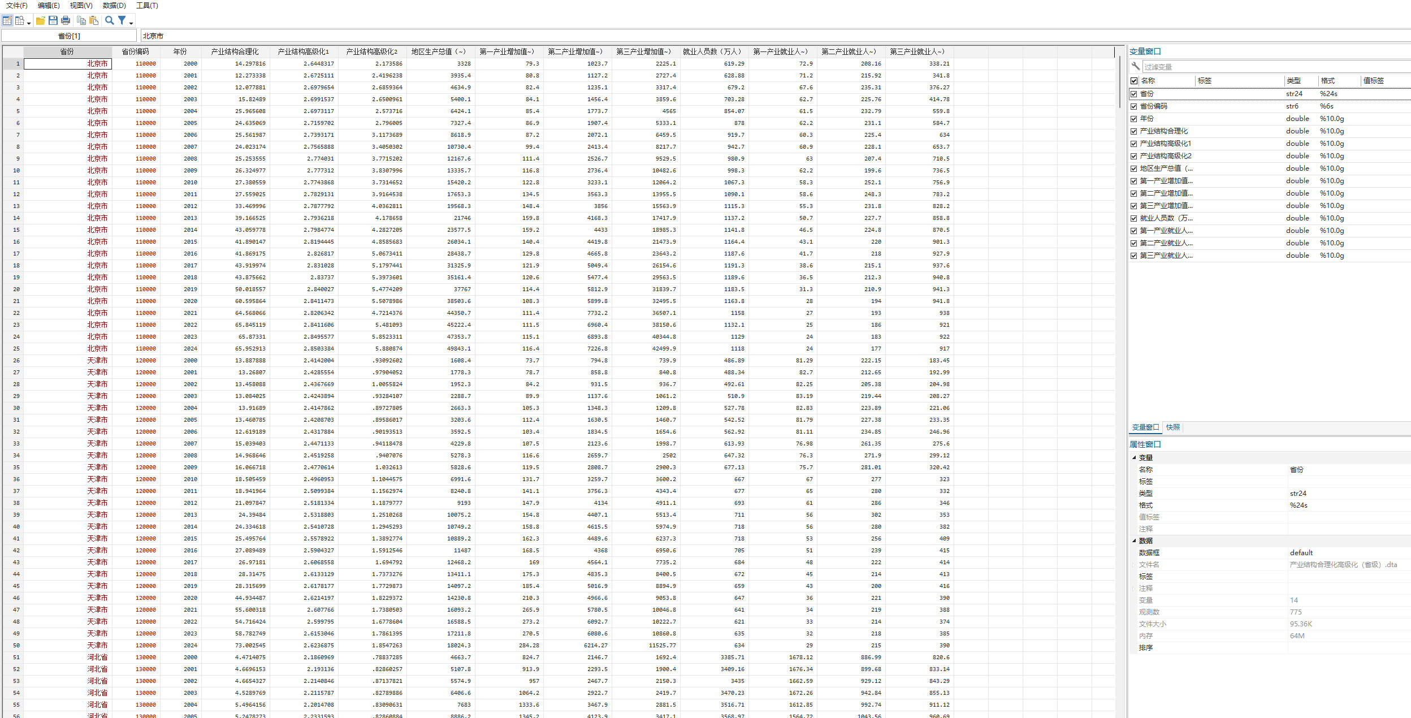Screen dimensions: 1411x718
Task: Click the magnifier find icon
Action: 110,21
